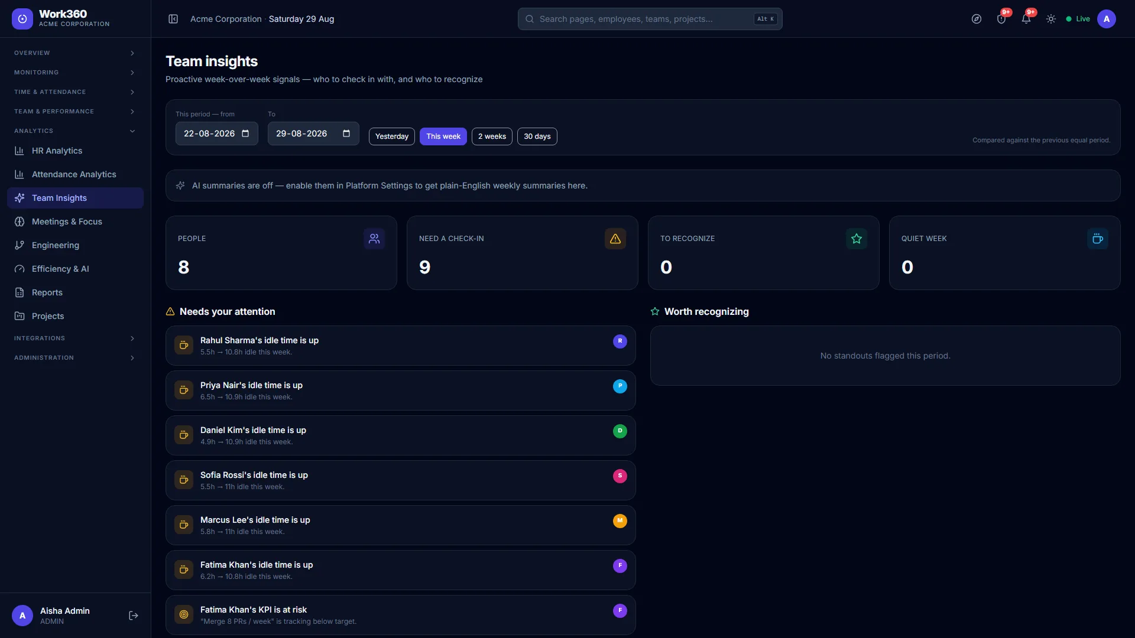Open the Engineering analytics page
1135x638 pixels.
coord(75,245)
